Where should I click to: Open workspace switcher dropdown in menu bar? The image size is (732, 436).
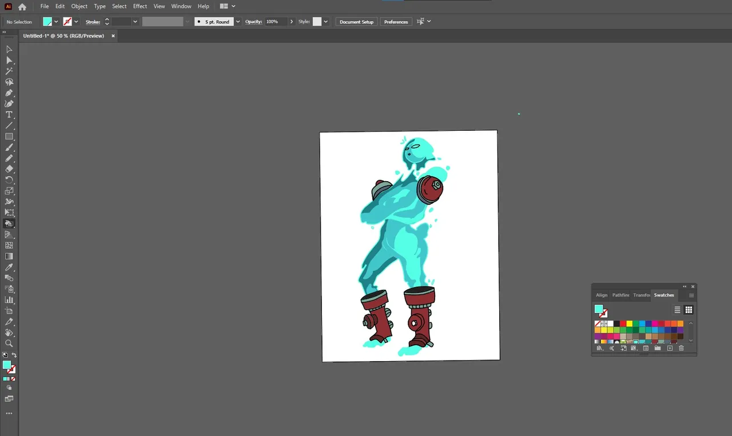pos(228,6)
